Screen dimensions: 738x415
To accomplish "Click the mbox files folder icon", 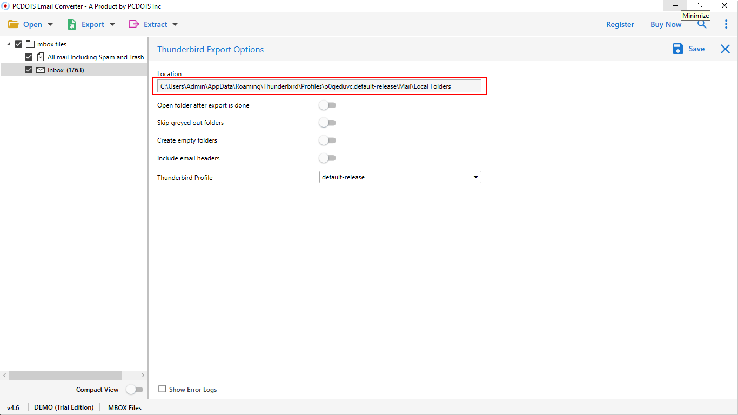I will [30, 44].
